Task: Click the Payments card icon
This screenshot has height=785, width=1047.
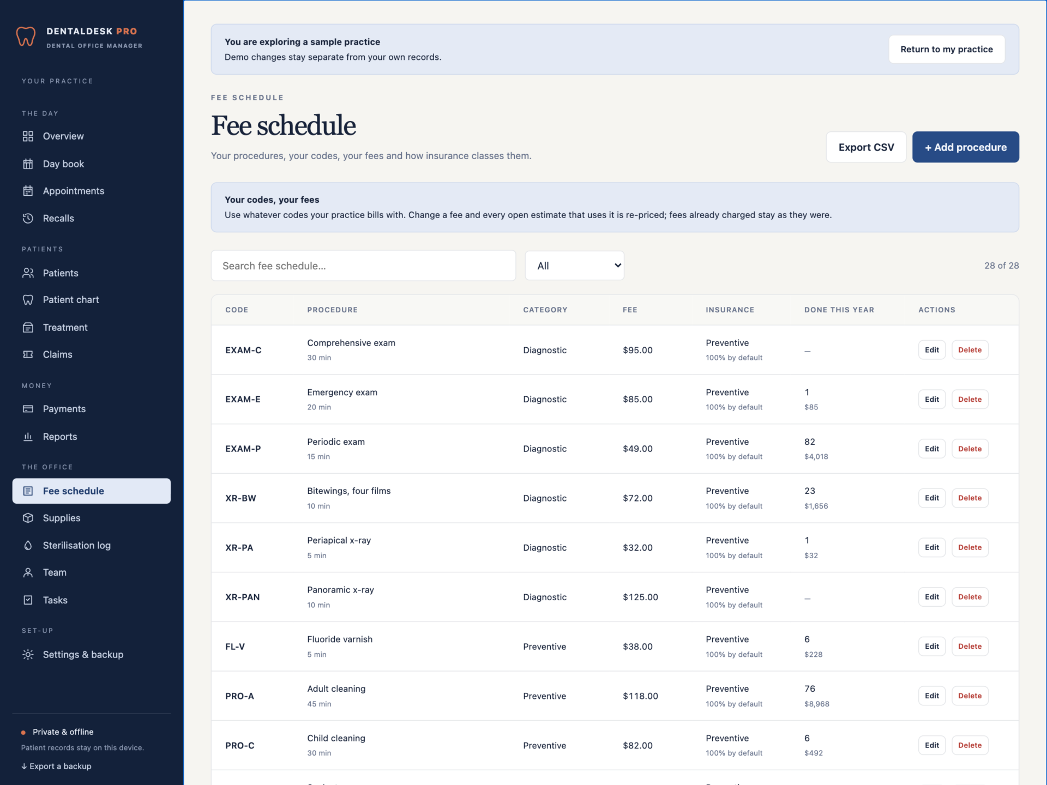Action: pos(28,409)
